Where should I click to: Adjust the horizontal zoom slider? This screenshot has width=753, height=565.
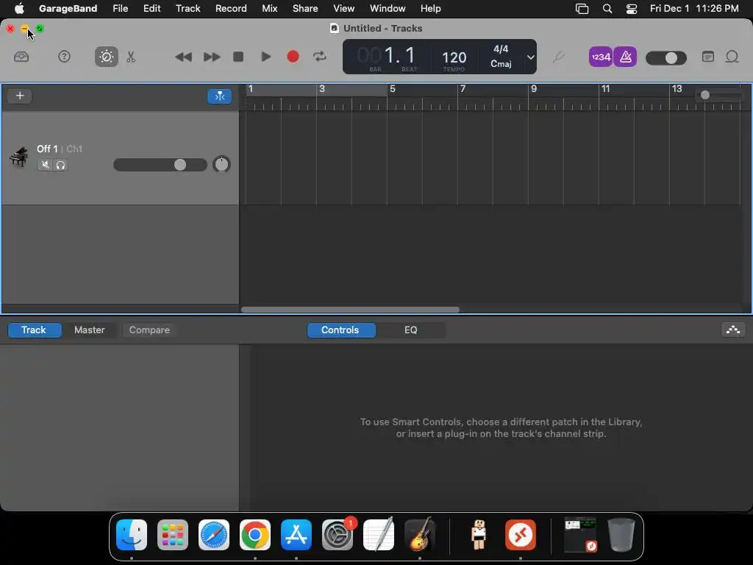(719, 95)
